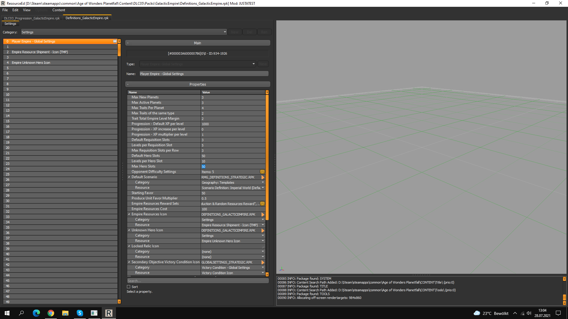Image resolution: width=568 pixels, height=319 pixels.
Task: Show hidden system tray icons
Action: (515, 313)
